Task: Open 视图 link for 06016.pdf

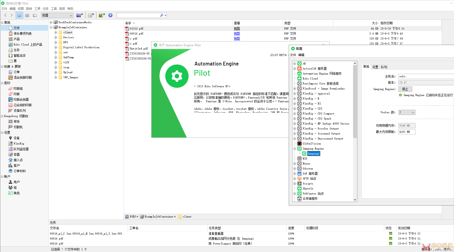Action: (x=237, y=33)
